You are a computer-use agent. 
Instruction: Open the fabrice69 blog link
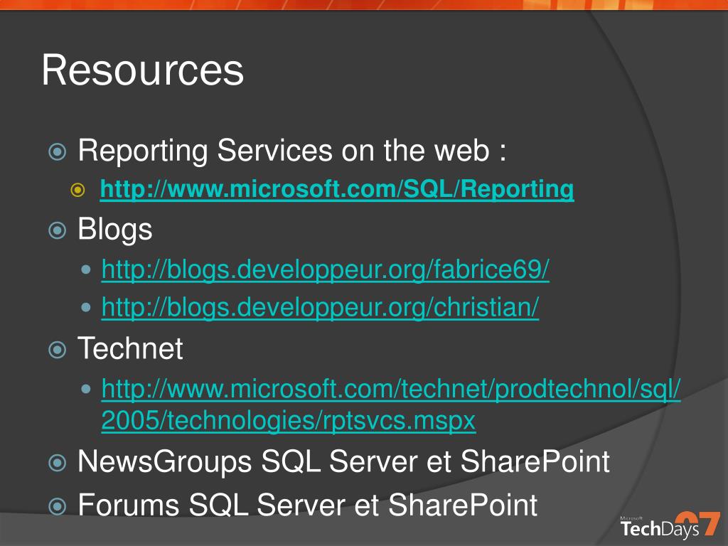coord(326,269)
